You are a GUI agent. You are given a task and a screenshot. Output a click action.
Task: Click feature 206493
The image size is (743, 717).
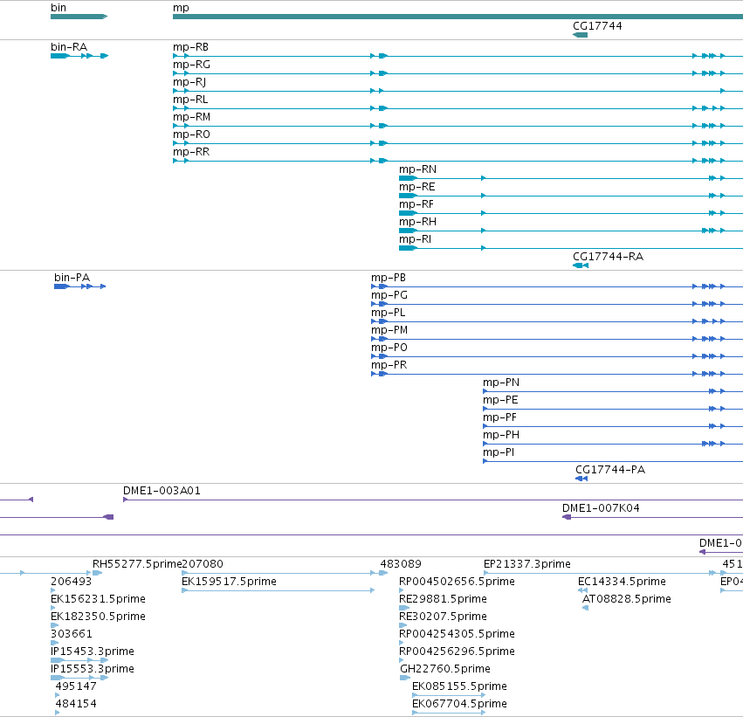[x=71, y=582]
